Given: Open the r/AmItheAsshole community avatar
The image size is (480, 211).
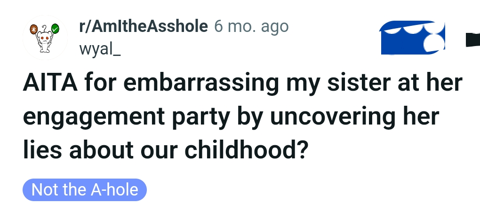Looking at the screenshot, I should point(45,38).
